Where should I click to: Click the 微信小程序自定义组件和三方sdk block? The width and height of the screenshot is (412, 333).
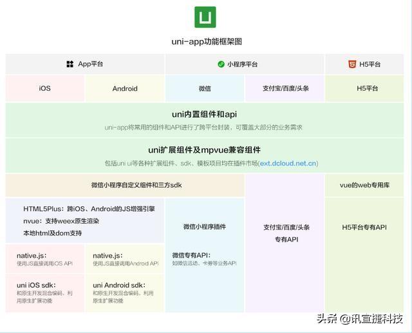[x=125, y=185]
